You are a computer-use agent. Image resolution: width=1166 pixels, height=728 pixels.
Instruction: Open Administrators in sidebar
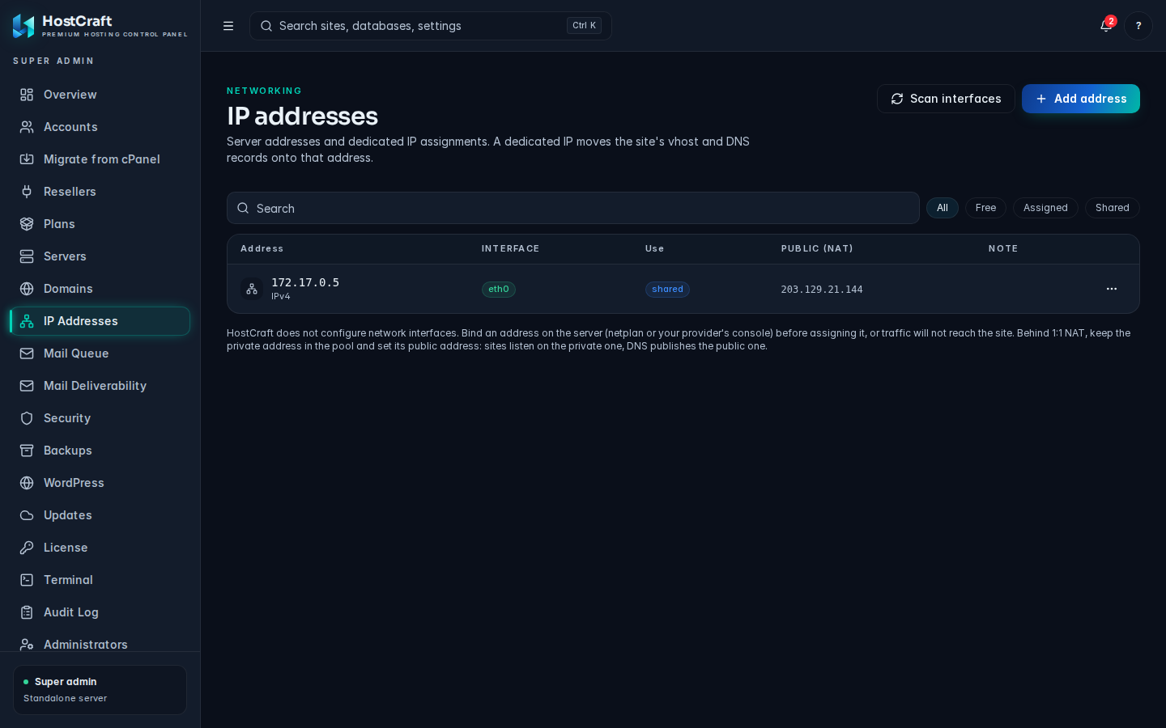(x=100, y=644)
